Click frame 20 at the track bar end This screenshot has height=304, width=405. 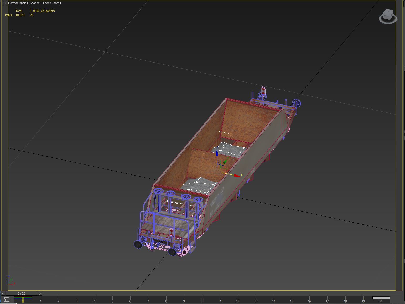point(381,301)
